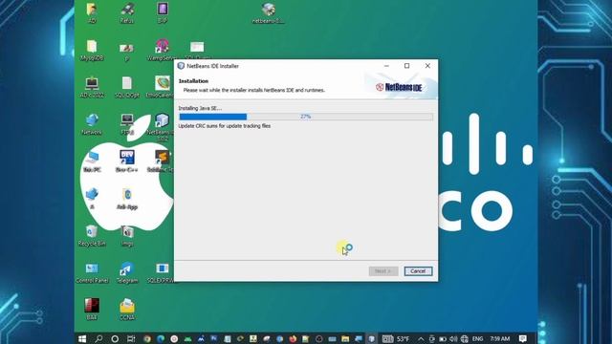Select 'Update CRC sums for update tracking files' text

tap(225, 126)
